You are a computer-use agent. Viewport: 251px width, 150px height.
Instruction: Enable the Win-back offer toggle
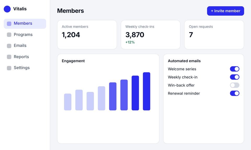coord(235,85)
